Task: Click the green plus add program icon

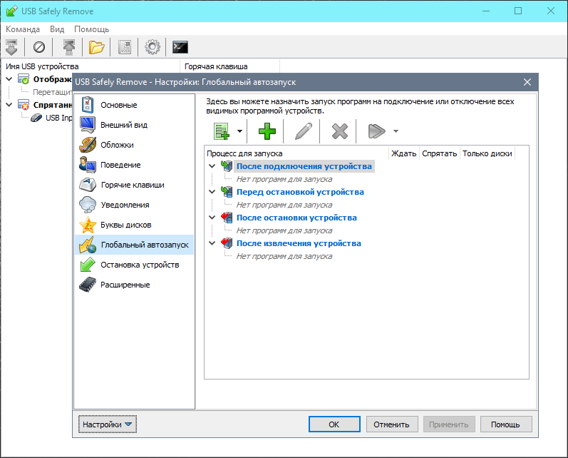Action: (267, 131)
